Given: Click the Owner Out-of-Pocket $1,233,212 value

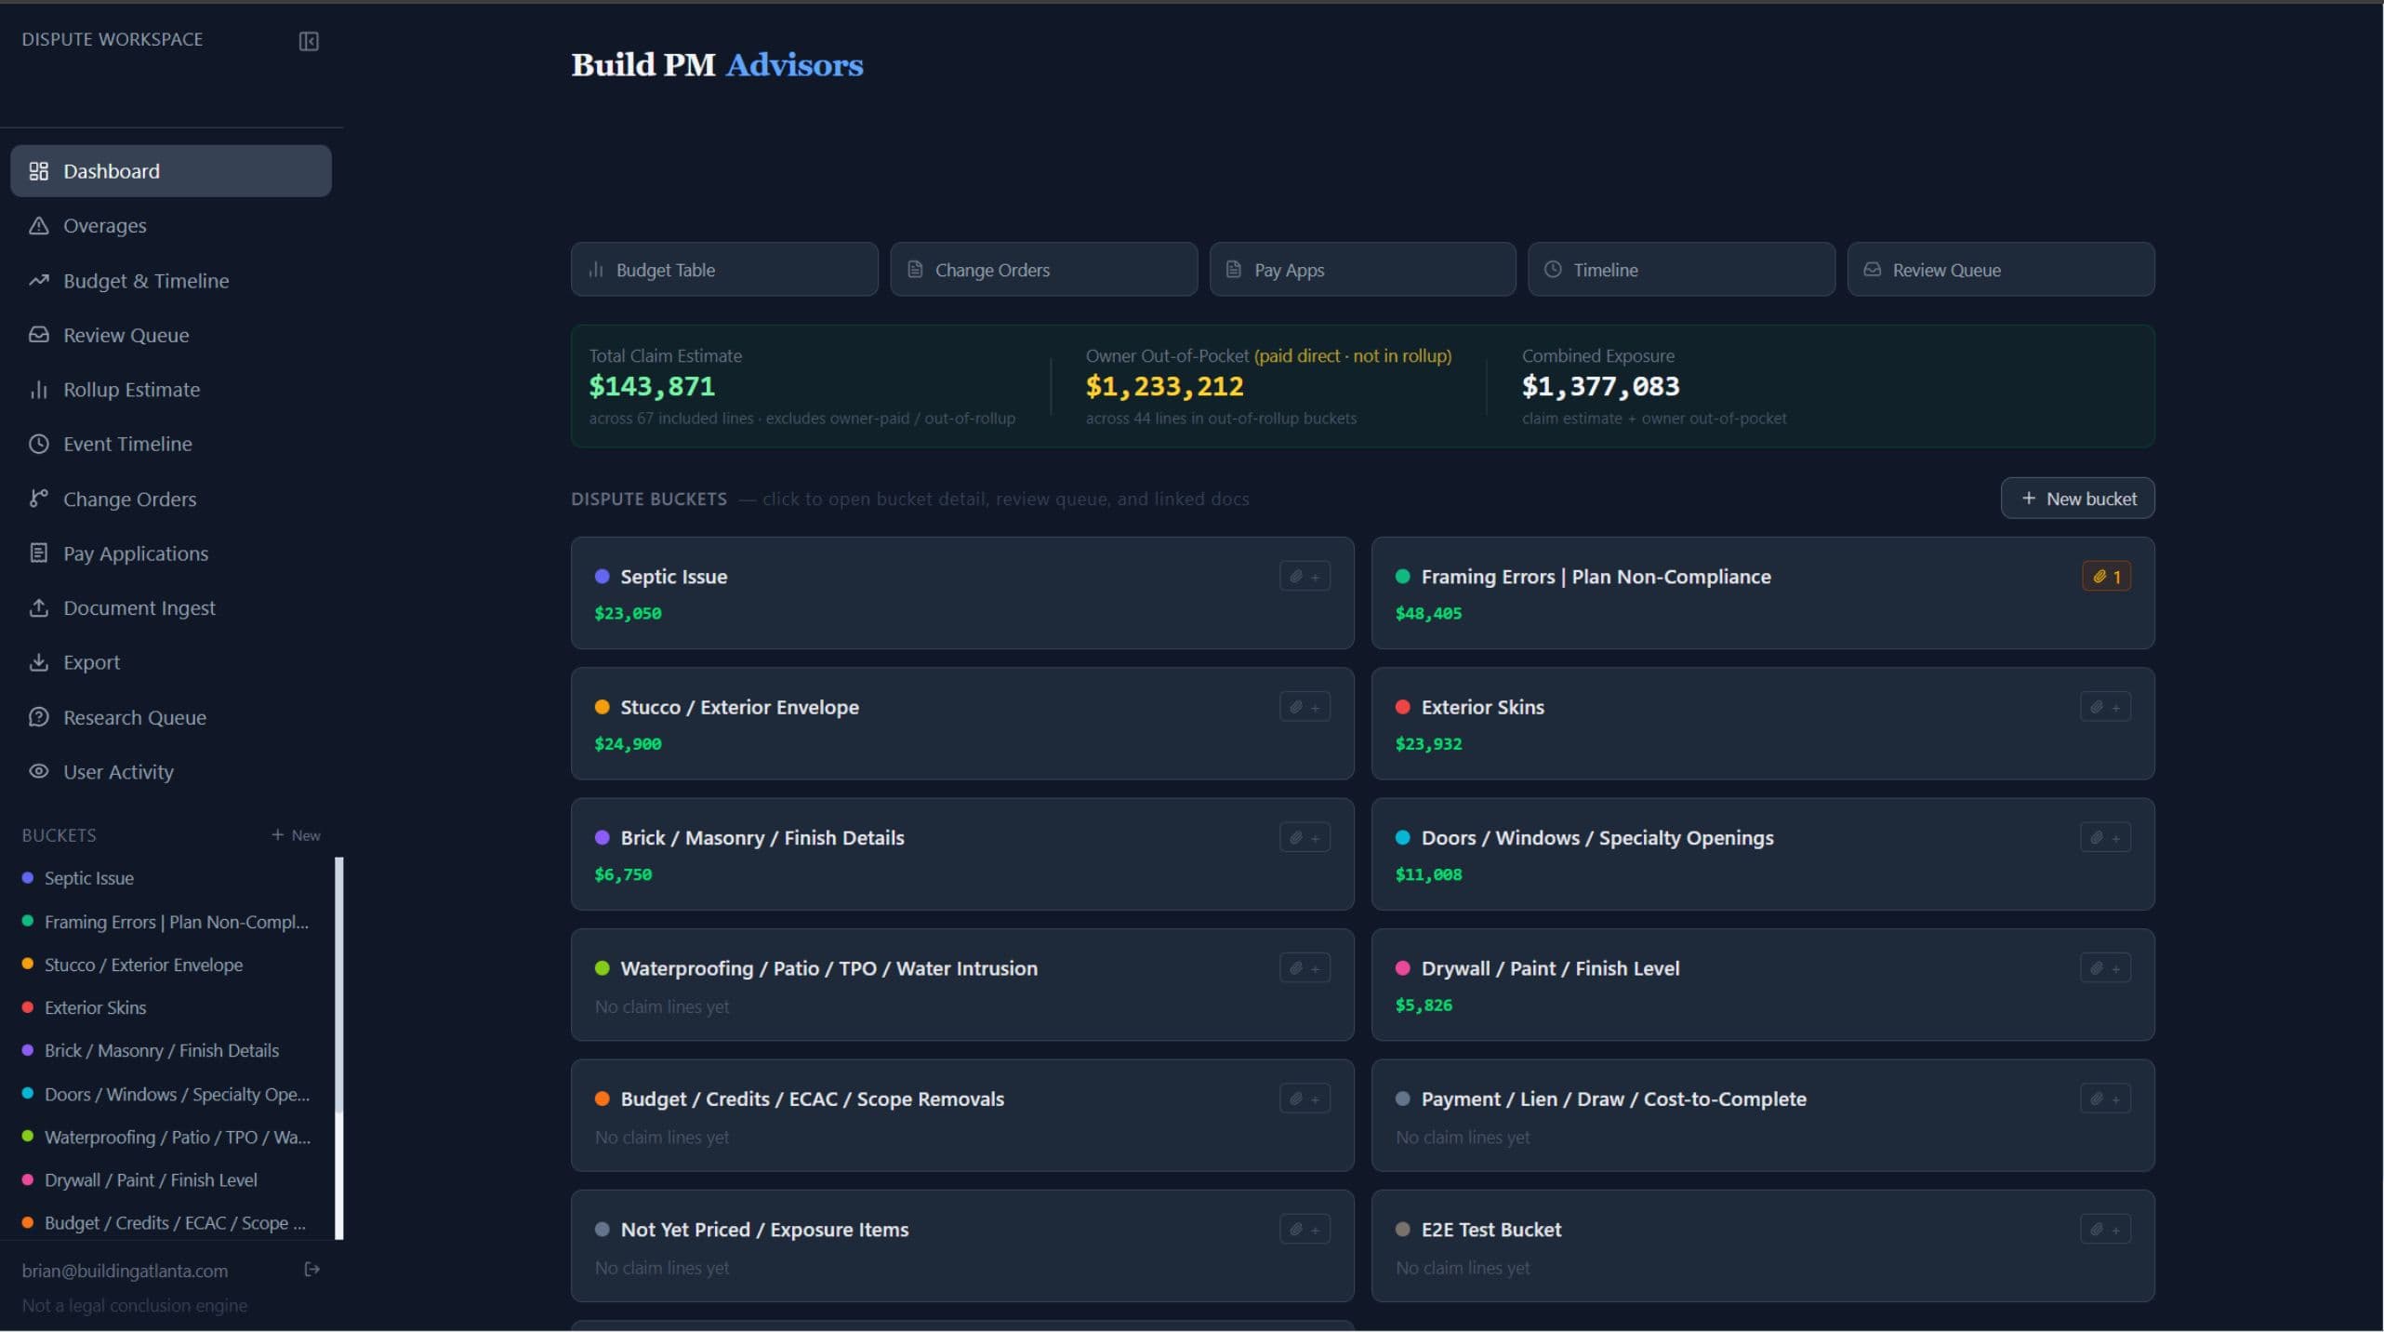Looking at the screenshot, I should pyautogui.click(x=1164, y=386).
